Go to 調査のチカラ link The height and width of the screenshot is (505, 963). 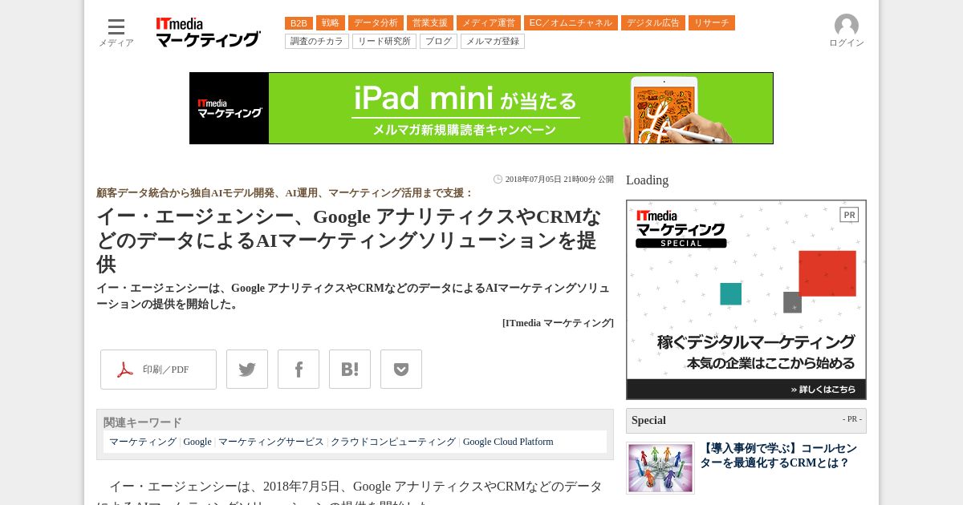pos(317,41)
